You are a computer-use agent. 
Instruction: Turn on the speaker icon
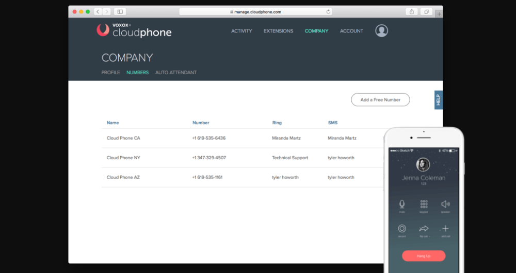(445, 204)
